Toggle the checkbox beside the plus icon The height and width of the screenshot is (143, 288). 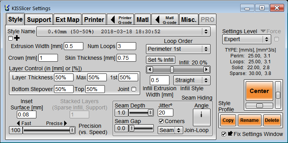11,38
